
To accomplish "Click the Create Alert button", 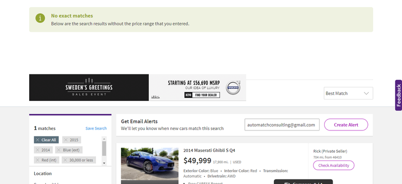I will point(346,125).
